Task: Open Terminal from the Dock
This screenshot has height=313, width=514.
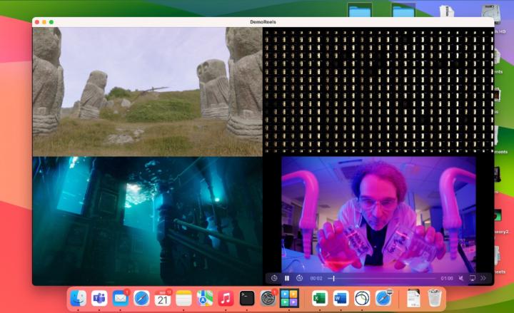Action: click(x=247, y=298)
